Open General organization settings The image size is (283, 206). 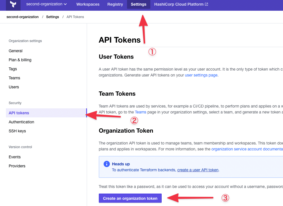coord(15,51)
